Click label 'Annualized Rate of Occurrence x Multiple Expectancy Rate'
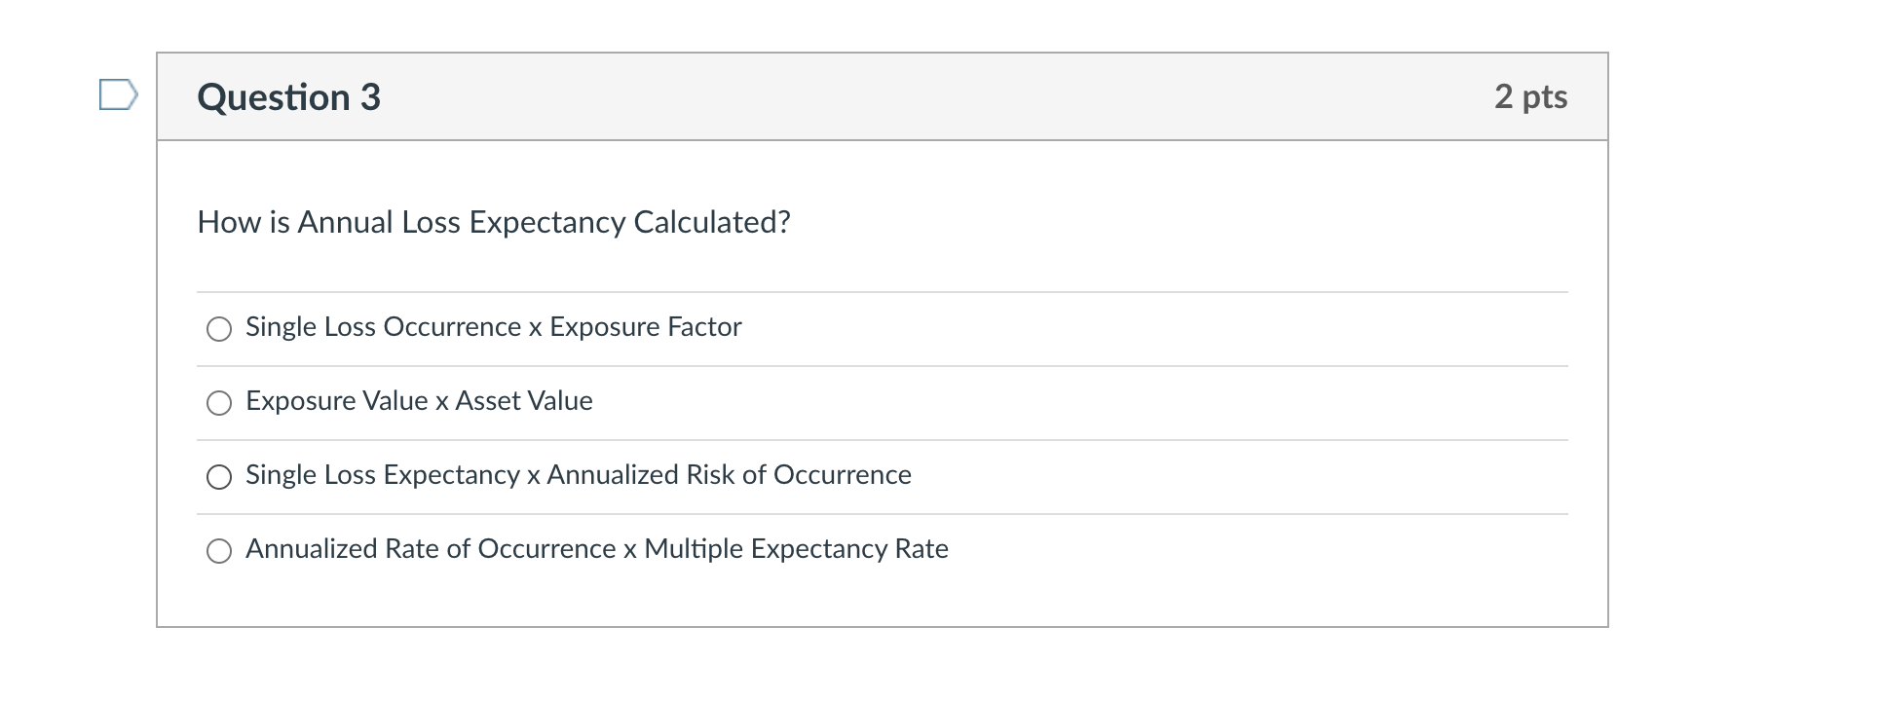The width and height of the screenshot is (1881, 701). pos(596,549)
